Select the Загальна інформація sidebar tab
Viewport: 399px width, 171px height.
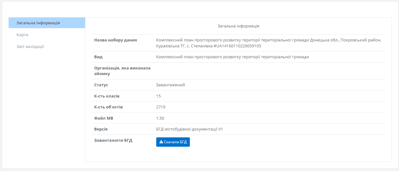[x=38, y=23]
